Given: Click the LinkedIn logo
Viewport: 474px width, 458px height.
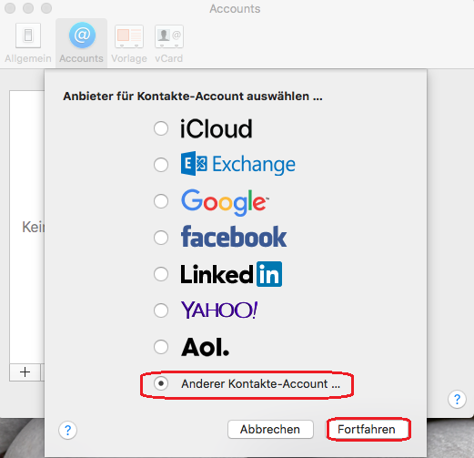Looking at the screenshot, I should coord(231,274).
